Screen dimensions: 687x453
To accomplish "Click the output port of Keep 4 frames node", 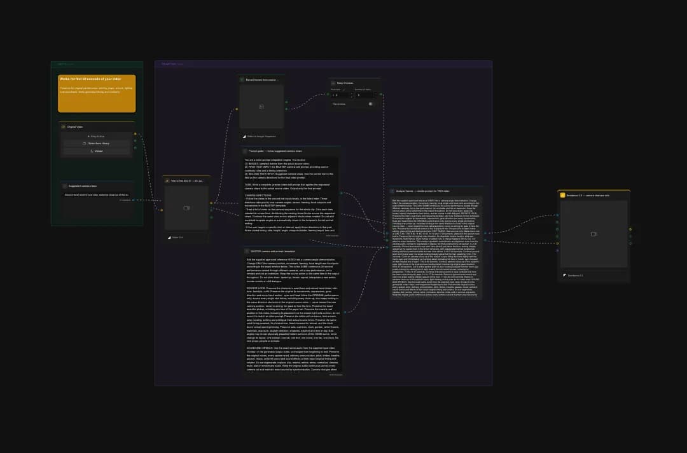I will click(x=380, y=94).
